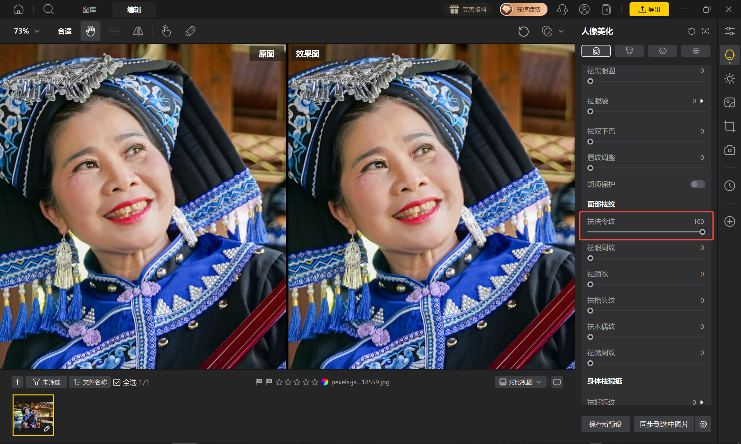The image size is (741, 444).
Task: Click the customer service headset icon
Action: tap(562, 9)
